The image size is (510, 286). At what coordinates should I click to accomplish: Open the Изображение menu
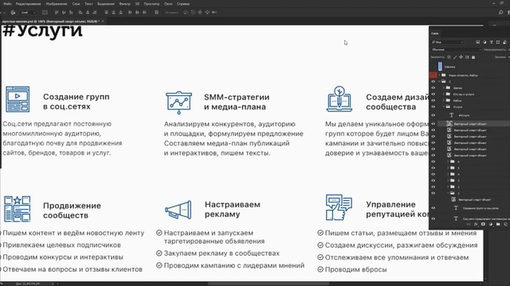[57, 4]
